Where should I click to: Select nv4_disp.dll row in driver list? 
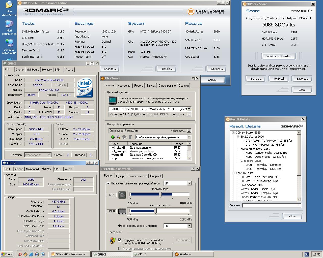point(148,148)
